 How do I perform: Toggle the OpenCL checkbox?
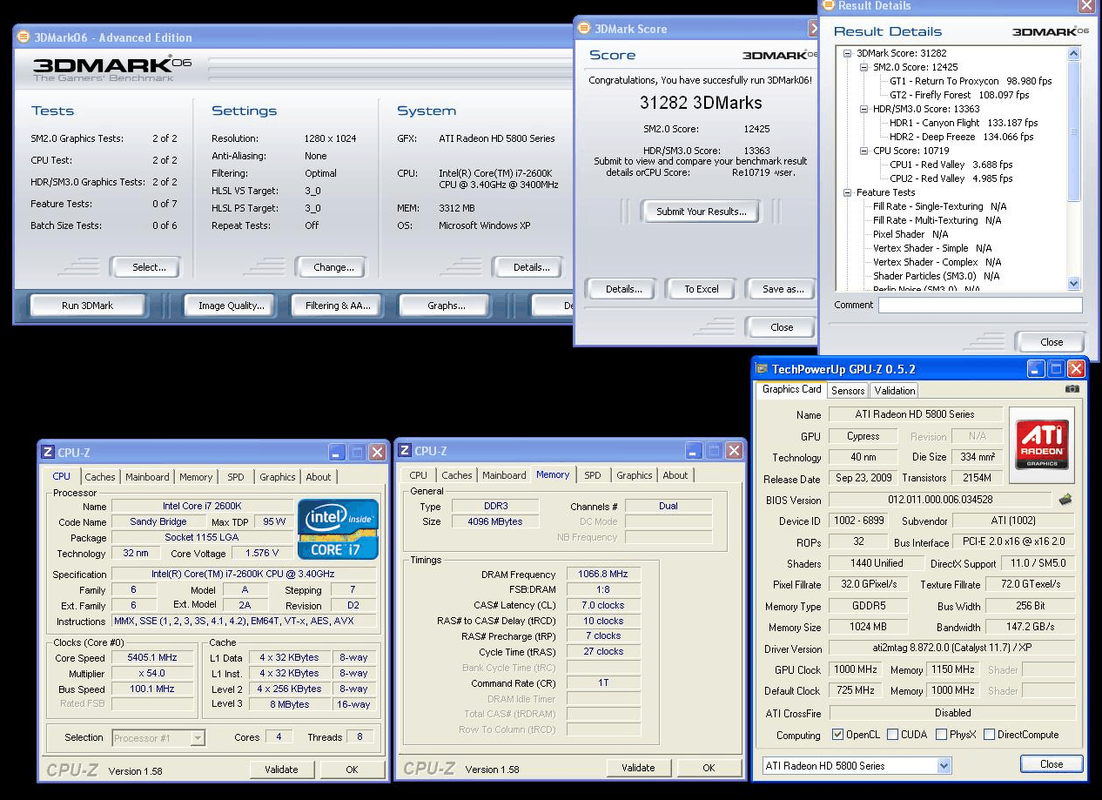837,735
